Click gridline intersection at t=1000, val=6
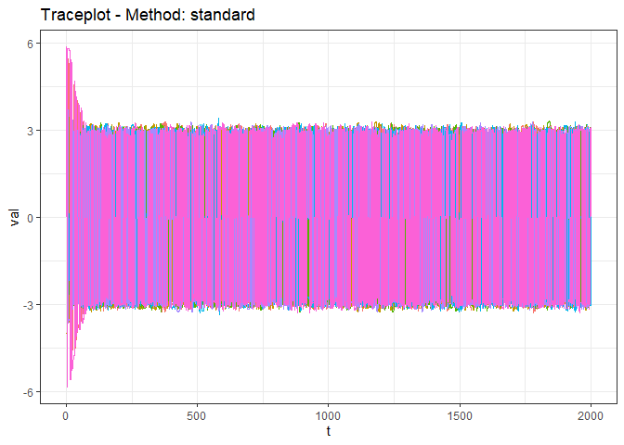This screenshot has height=445, width=624. point(329,44)
